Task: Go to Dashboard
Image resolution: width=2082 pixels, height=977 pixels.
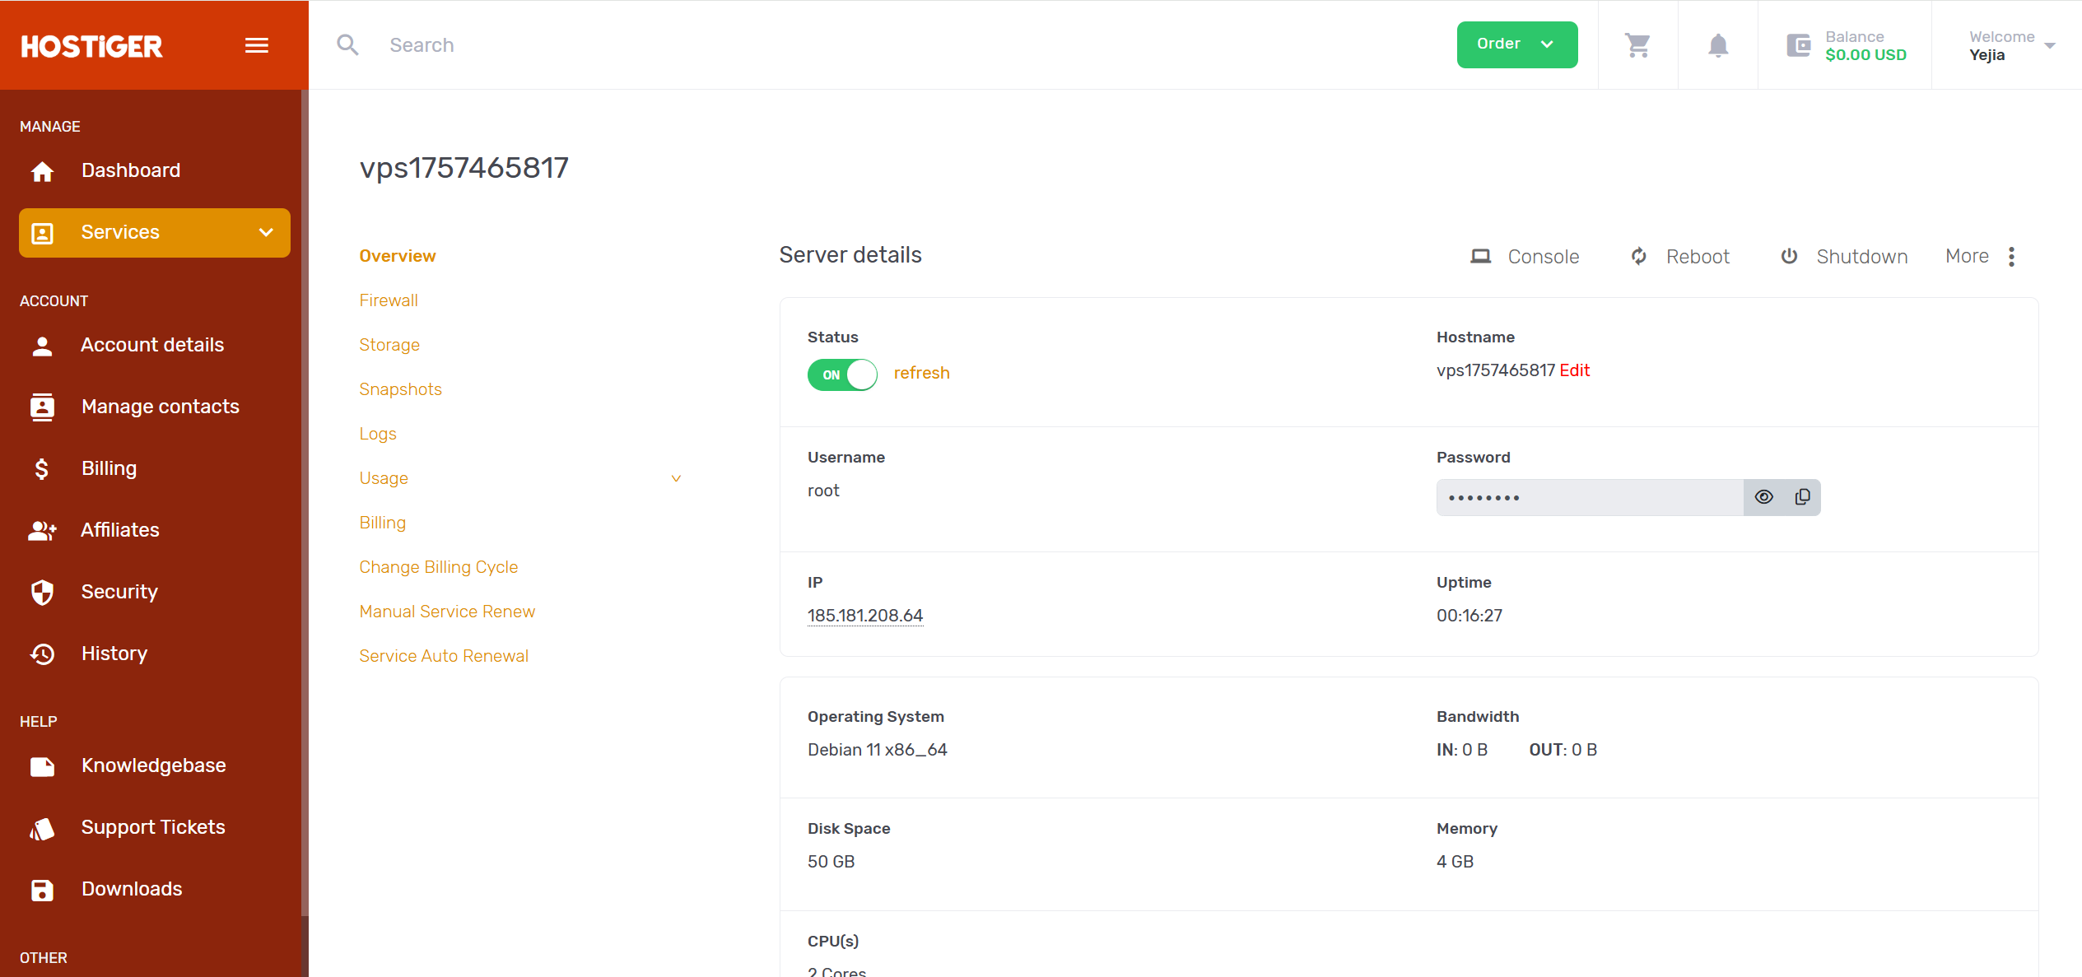Action: (x=130, y=170)
